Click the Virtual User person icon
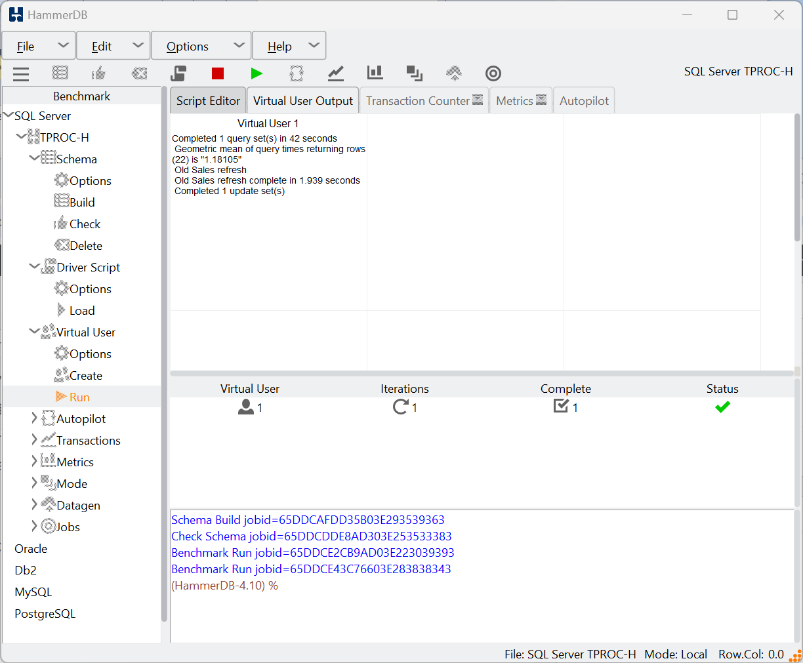This screenshot has height=663, width=803. 245,407
